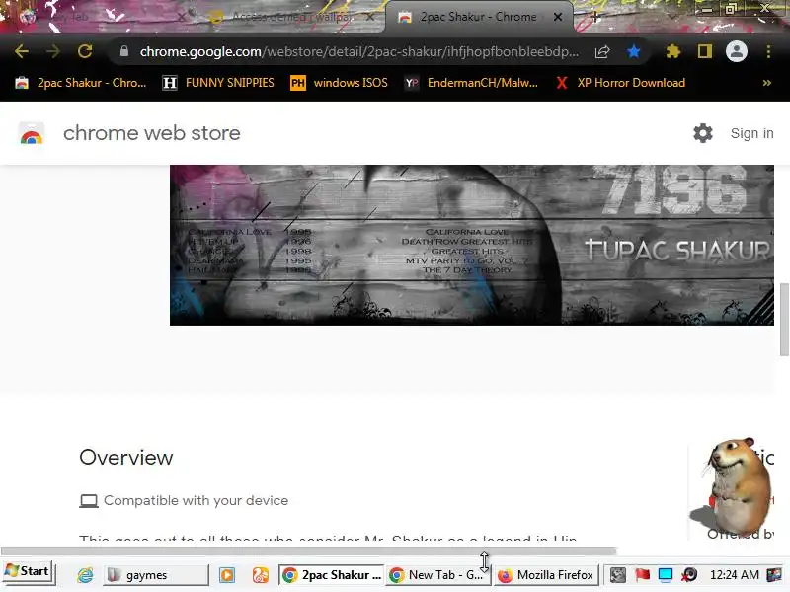The width and height of the screenshot is (790, 592).
Task: Click the laptop compatibility icon
Action: (x=89, y=501)
